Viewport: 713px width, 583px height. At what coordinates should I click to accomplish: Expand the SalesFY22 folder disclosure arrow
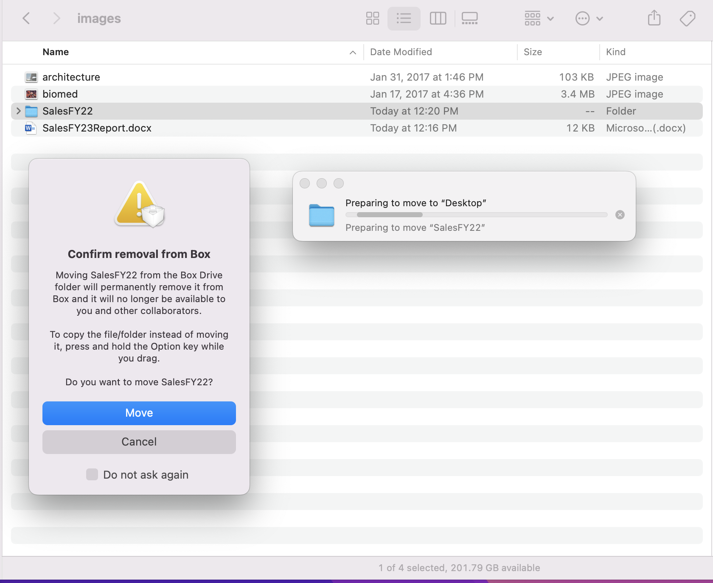(18, 111)
